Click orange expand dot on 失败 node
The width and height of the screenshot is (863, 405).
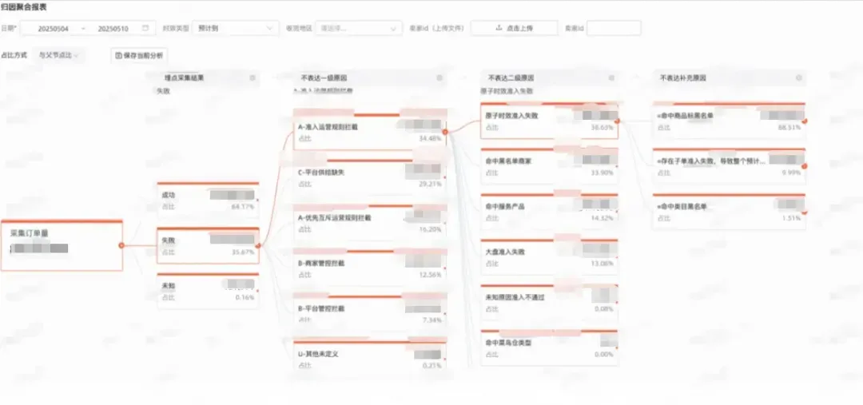click(257, 246)
